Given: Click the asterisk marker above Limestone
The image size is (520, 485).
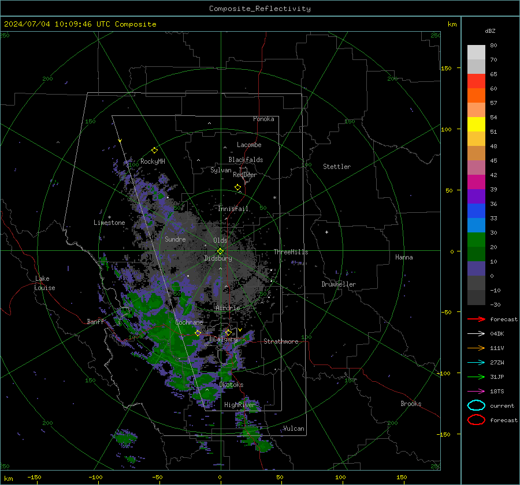Looking at the screenshot, I should tap(109, 217).
